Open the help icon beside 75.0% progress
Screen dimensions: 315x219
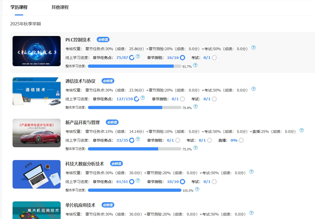pos(196,148)
